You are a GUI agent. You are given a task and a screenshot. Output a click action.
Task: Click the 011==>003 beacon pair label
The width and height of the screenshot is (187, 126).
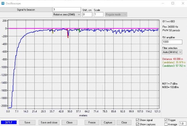coord(169,21)
